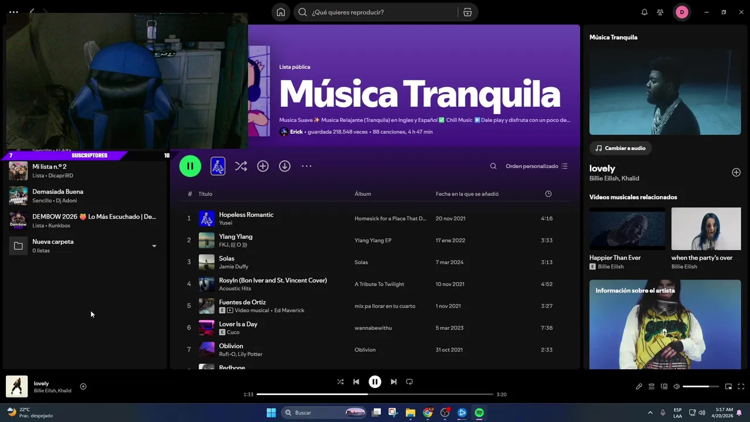
Task: Open the Browse icon in search bar
Action: tap(467, 12)
